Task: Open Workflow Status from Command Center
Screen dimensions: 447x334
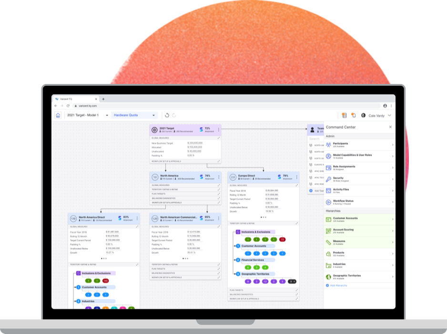Action: [x=328, y=202]
